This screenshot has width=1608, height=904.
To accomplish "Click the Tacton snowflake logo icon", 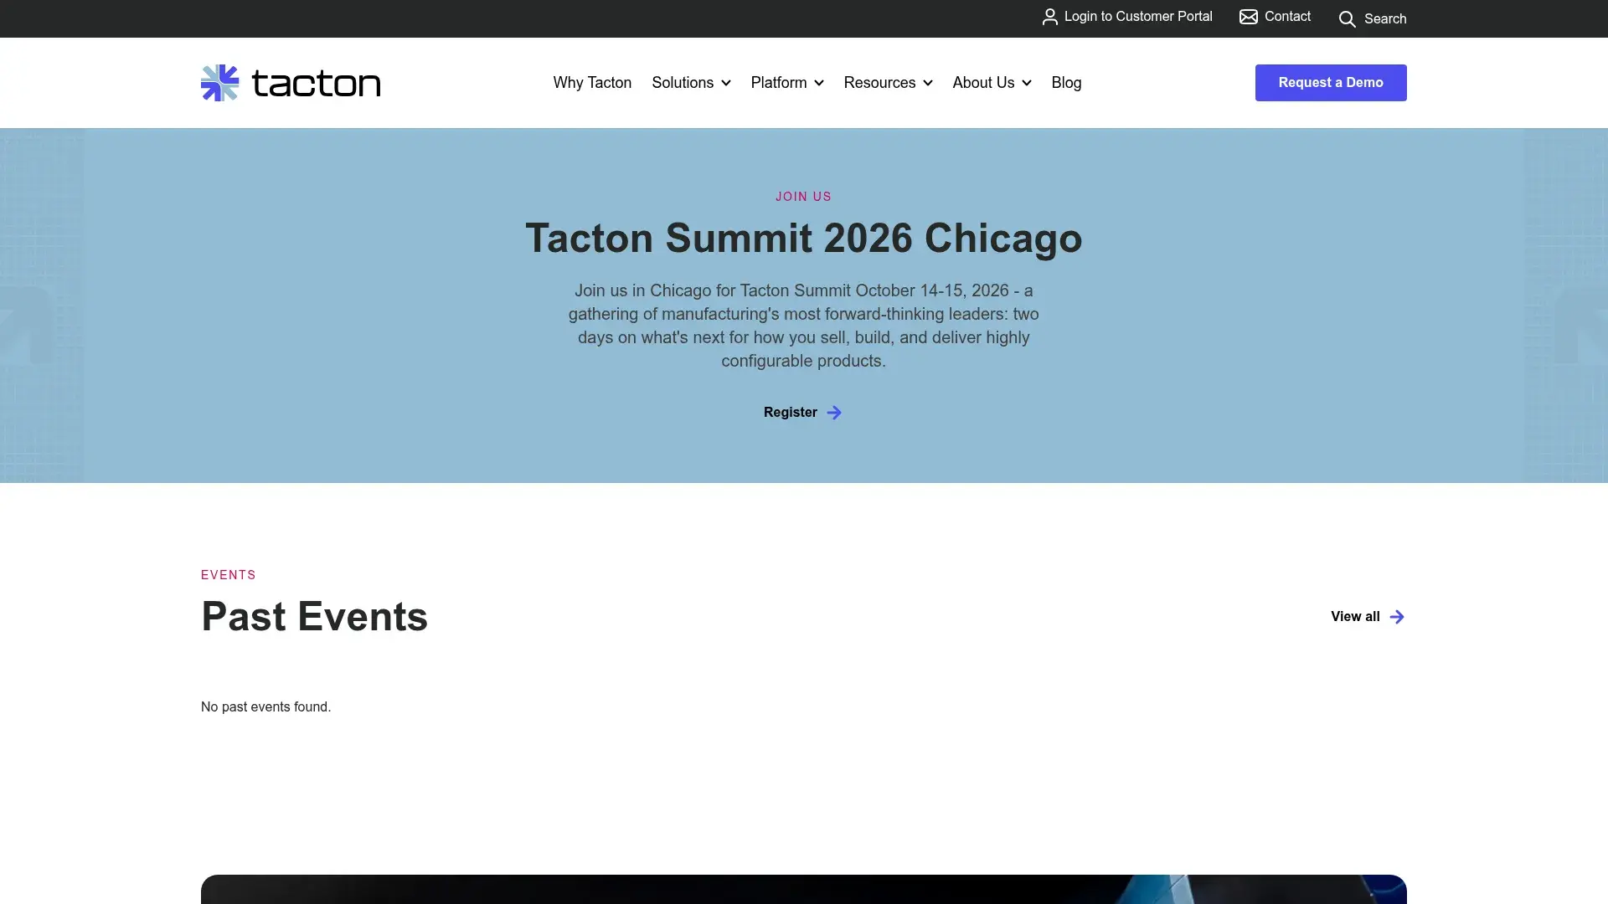I will 219,83.
